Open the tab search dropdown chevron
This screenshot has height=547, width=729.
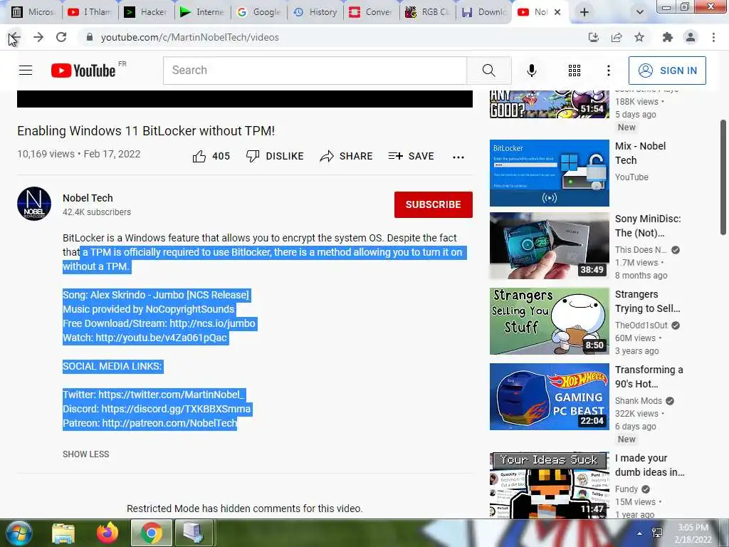(640, 12)
